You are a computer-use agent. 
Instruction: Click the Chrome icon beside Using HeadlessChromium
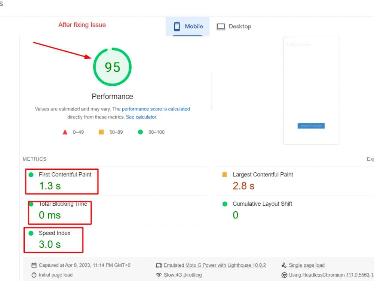284,275
